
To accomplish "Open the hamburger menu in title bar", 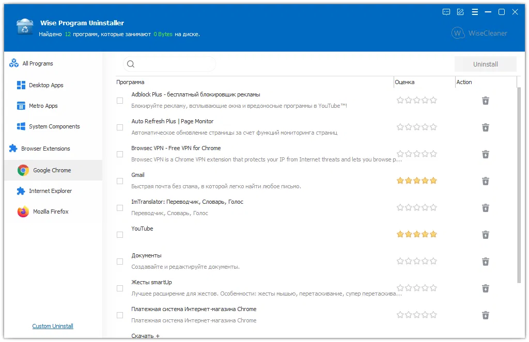I will [x=474, y=12].
